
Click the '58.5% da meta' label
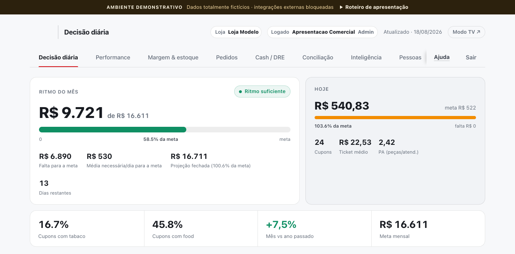point(161,139)
